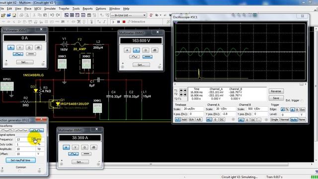The width and height of the screenshot is (318, 179).
Task: Switch Multimeter-XMM3 to AC signal mode
Action: click(18, 54)
